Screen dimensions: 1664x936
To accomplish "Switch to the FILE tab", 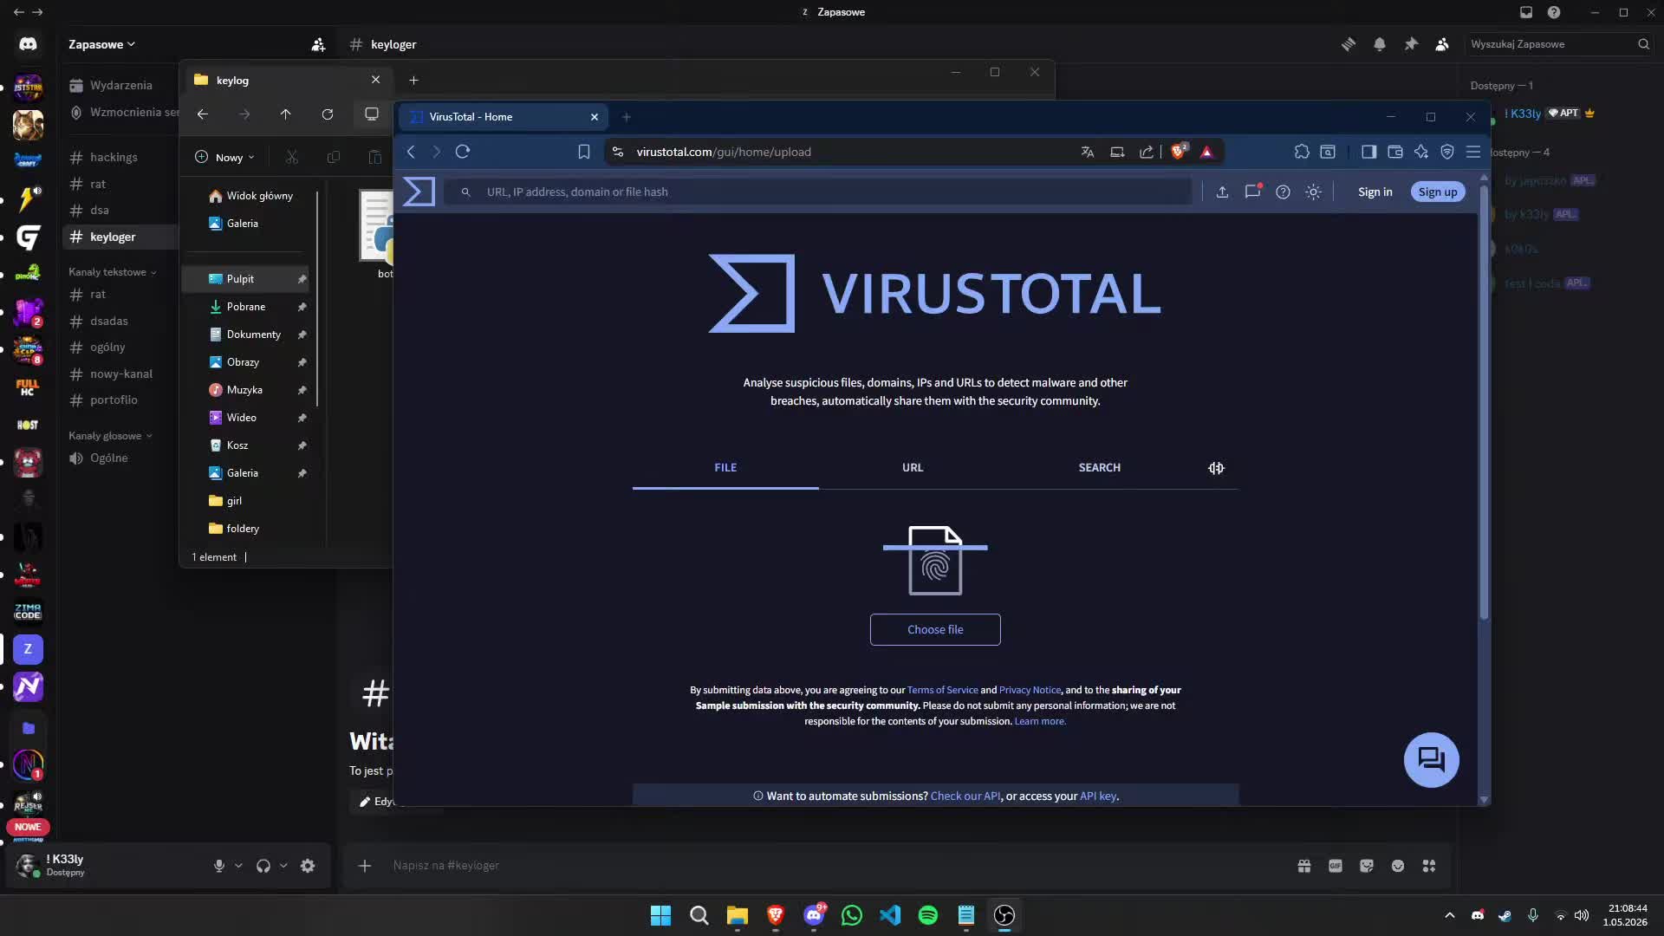I will (x=725, y=468).
